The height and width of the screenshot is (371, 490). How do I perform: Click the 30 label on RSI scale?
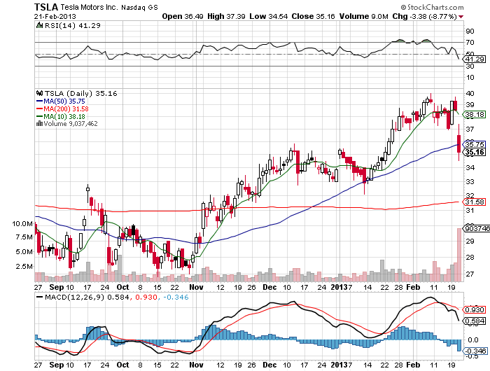pyautogui.click(x=470, y=66)
